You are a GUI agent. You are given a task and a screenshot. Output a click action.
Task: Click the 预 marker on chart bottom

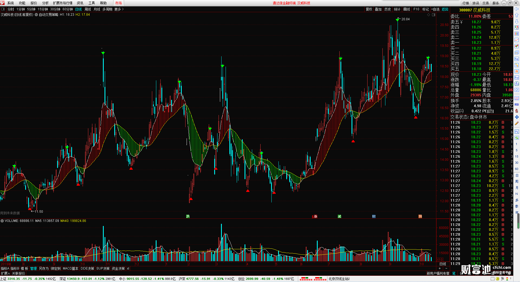coord(420,216)
